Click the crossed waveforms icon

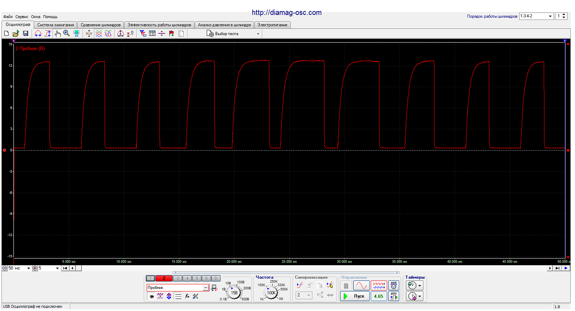pyautogui.click(x=108, y=34)
